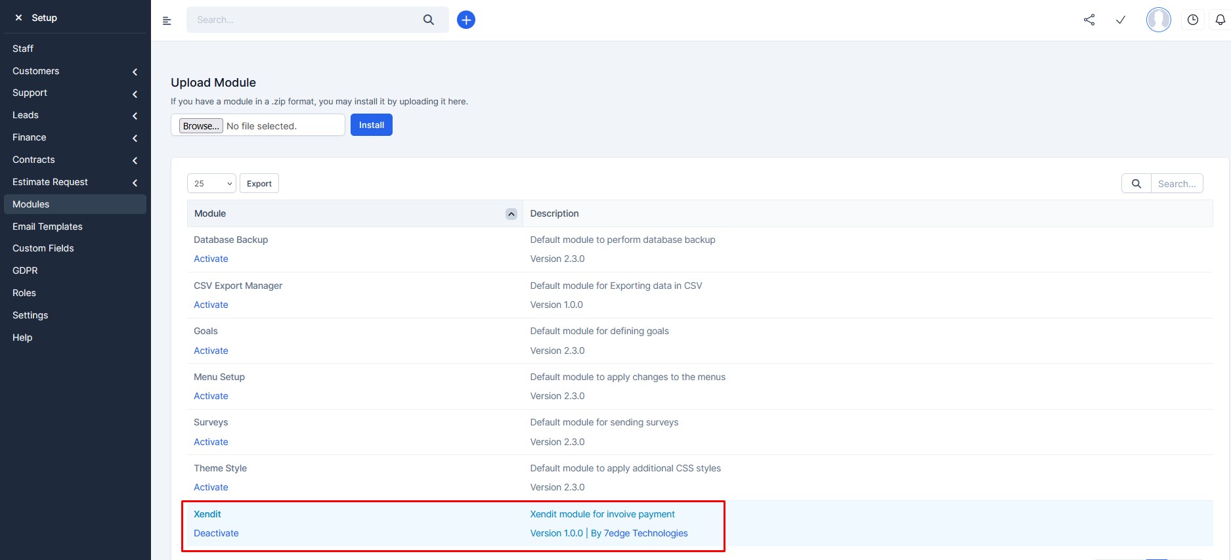Toggle sidebar with hamburger menu icon

click(167, 20)
